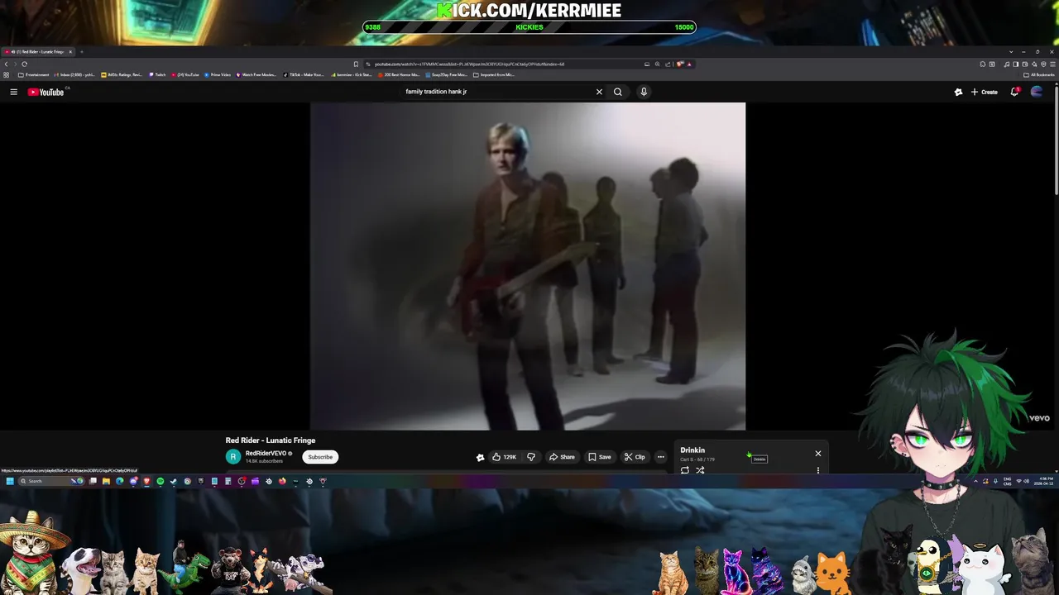The height and width of the screenshot is (595, 1059).
Task: Toggle browser sidebar panel icon
Action: tap(1016, 64)
